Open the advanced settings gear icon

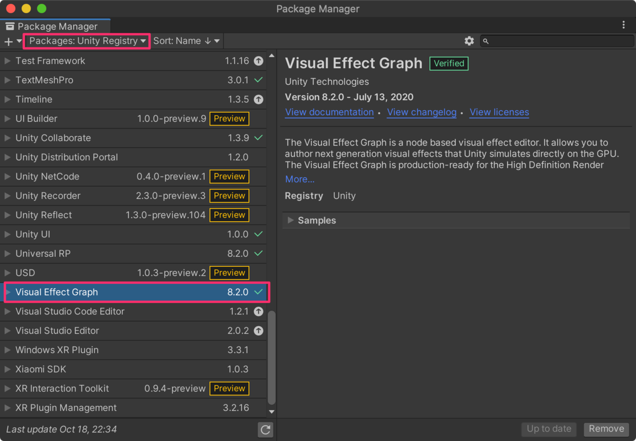[x=469, y=41]
